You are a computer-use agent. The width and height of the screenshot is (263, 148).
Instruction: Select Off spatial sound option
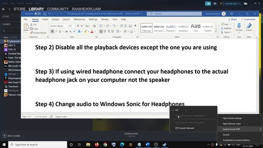coord(177,110)
